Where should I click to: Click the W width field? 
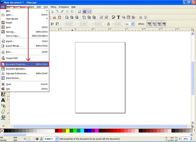coord(99,24)
